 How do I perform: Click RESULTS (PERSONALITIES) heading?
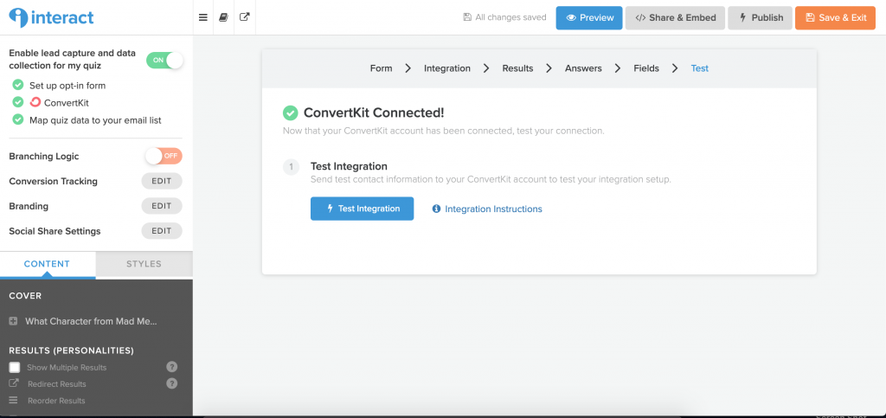coord(71,350)
